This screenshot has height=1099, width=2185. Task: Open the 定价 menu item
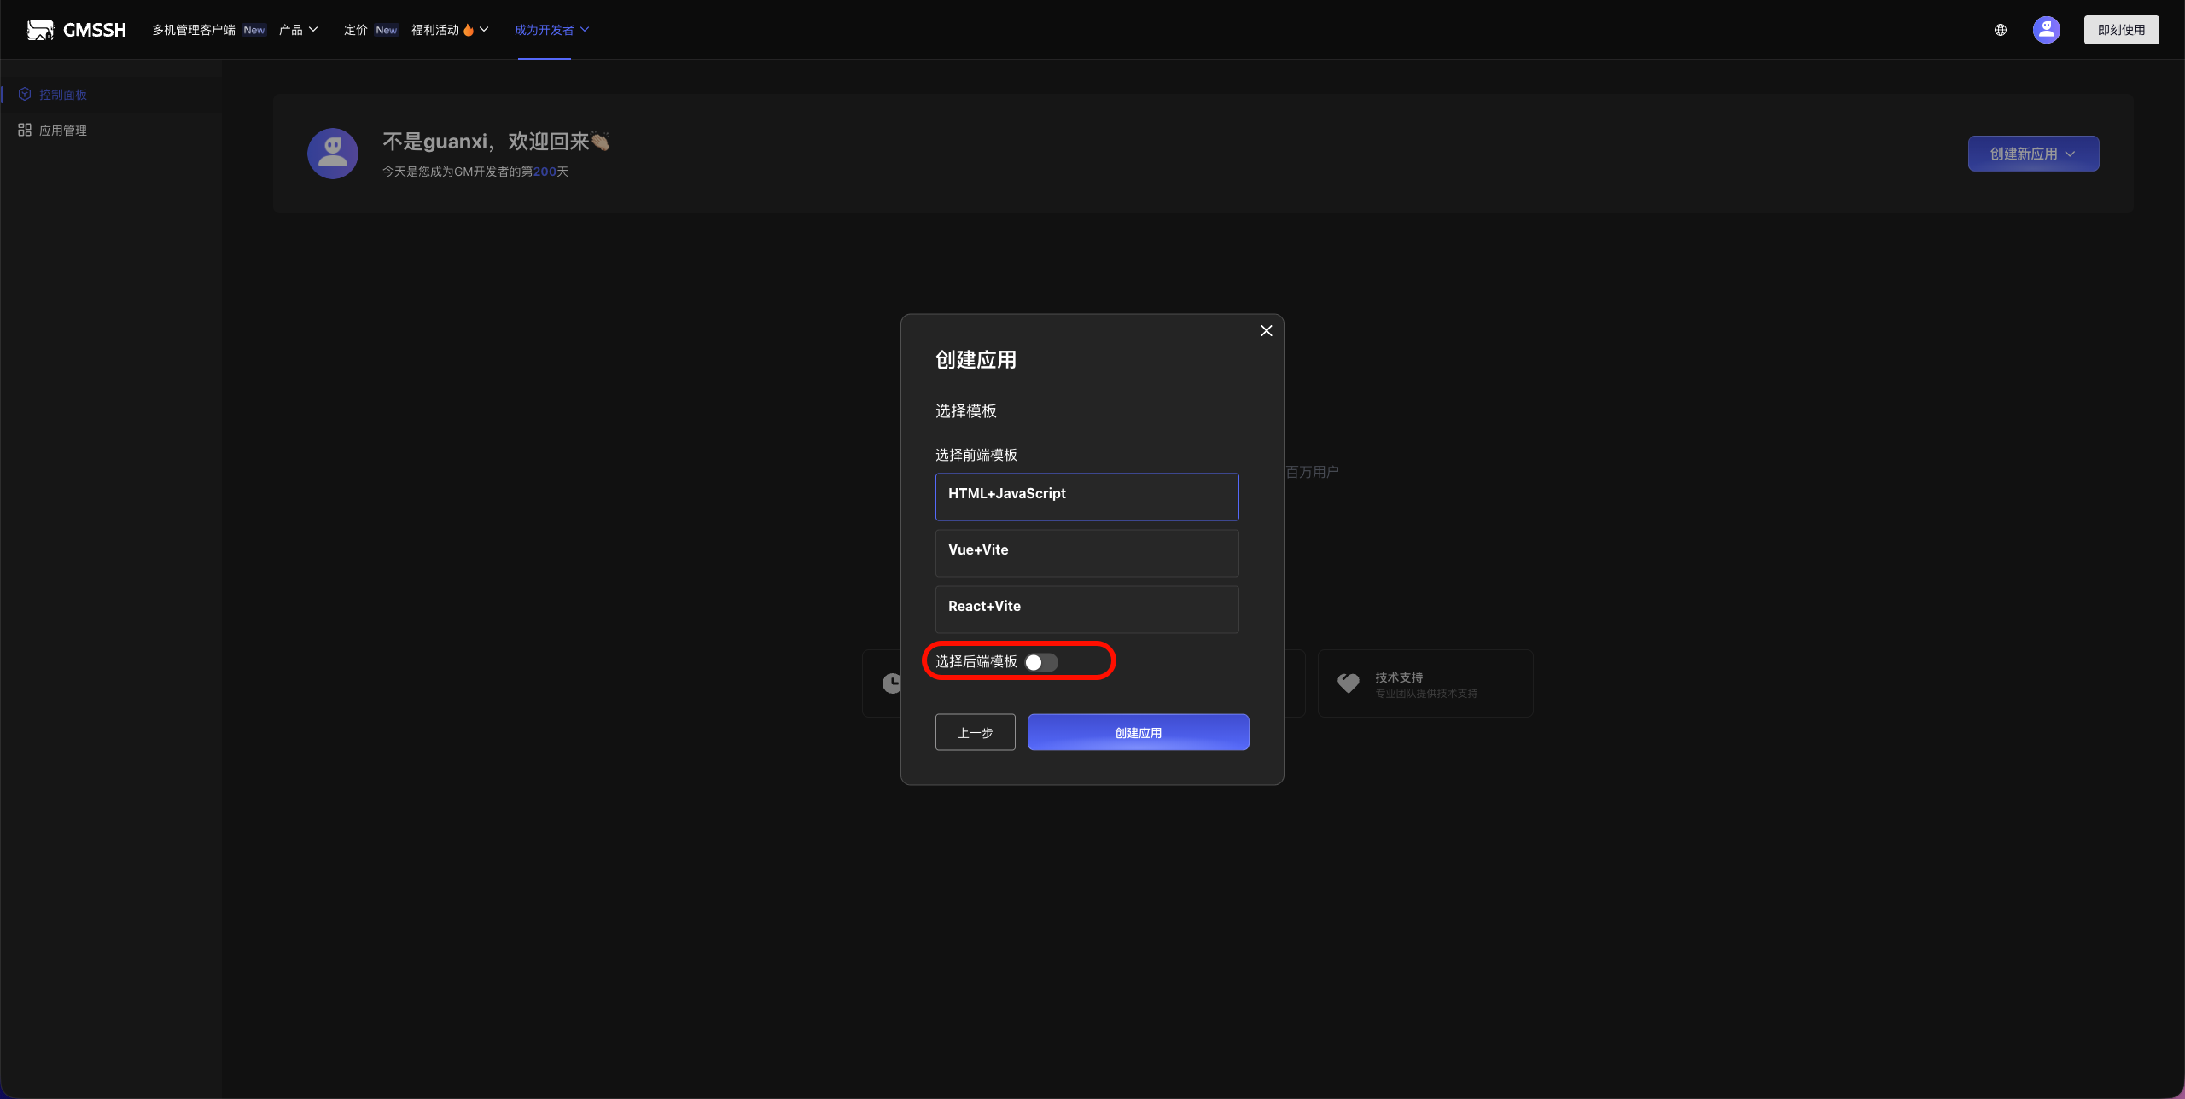tap(356, 30)
